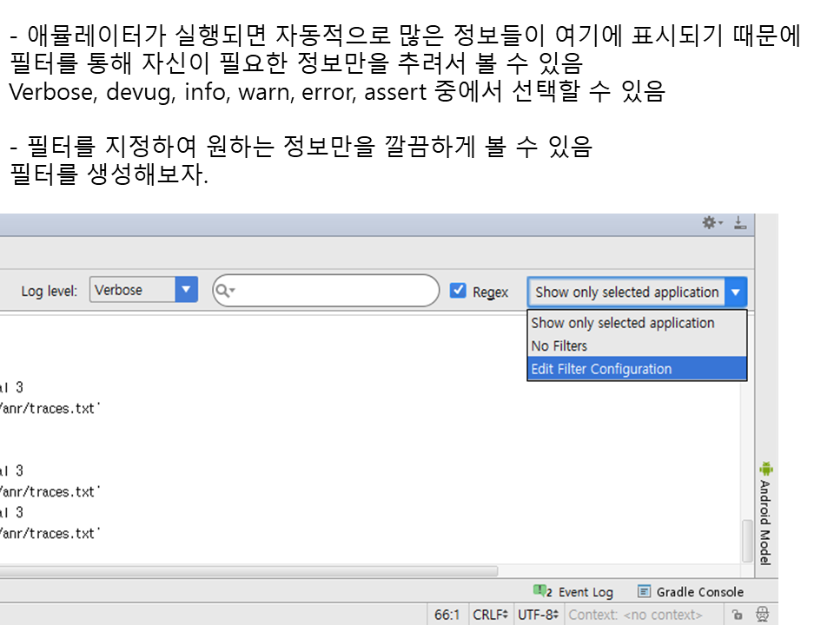Click the magnifier icon in search box
This screenshot has height=625, width=834.
(x=225, y=291)
